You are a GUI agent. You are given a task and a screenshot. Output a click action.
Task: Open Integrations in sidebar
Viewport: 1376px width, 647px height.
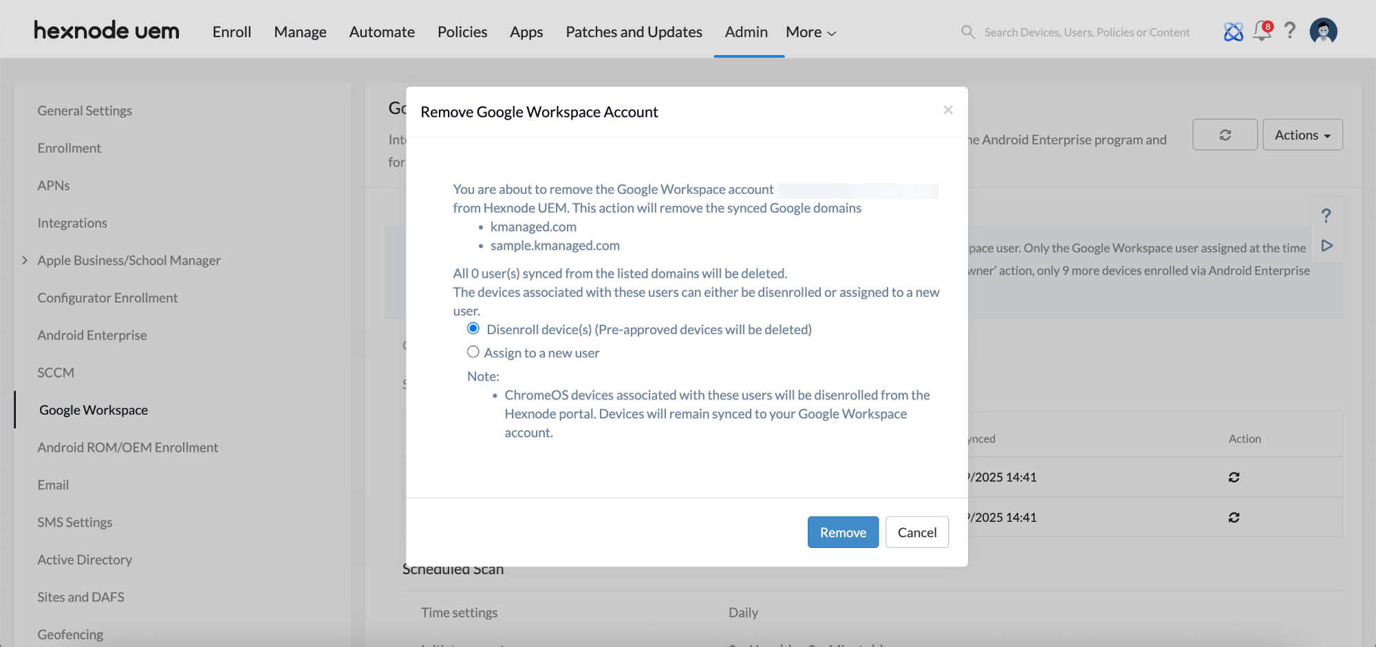tap(72, 223)
